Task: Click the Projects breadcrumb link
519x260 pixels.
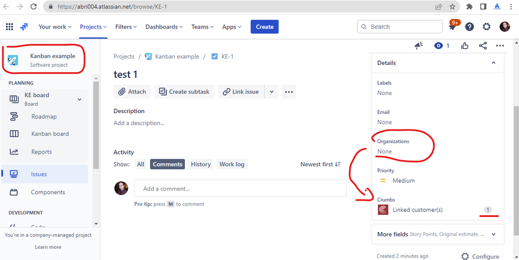Action: coord(124,57)
